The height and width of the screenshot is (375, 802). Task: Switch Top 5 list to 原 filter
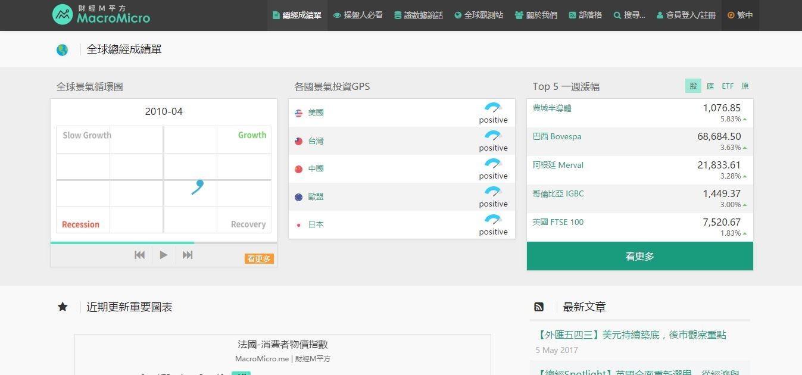coord(745,86)
